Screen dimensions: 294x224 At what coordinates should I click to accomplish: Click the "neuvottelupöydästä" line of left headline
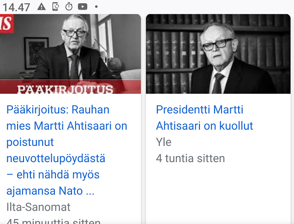click(56, 158)
